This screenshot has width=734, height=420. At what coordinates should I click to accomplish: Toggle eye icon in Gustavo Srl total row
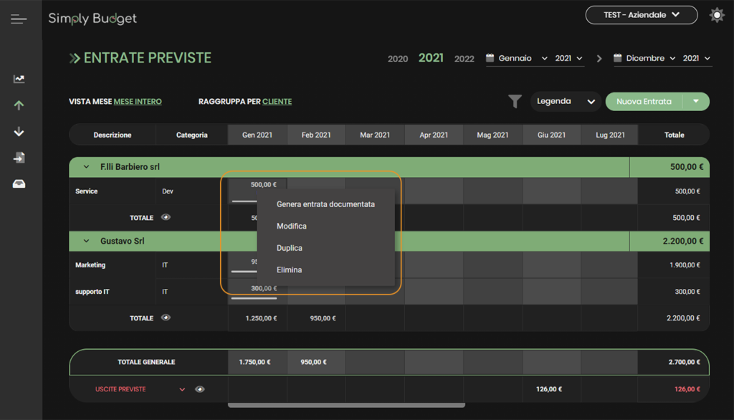(166, 318)
